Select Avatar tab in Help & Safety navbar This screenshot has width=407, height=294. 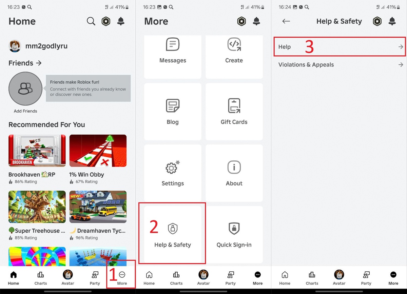click(339, 278)
